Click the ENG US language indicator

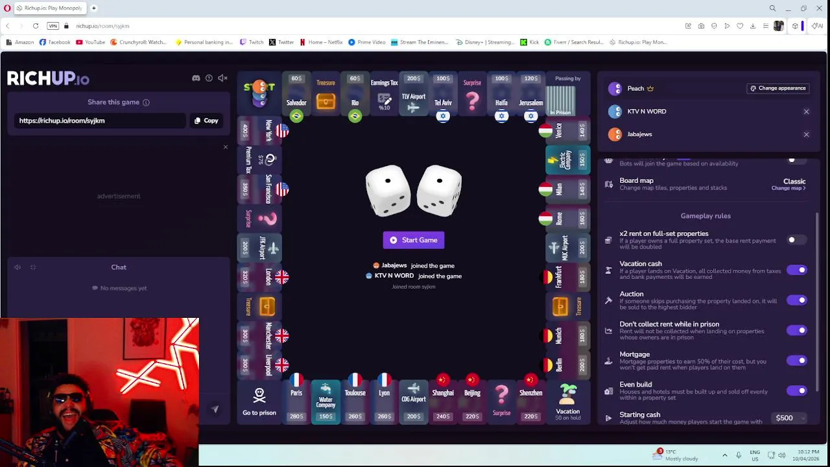(755, 455)
